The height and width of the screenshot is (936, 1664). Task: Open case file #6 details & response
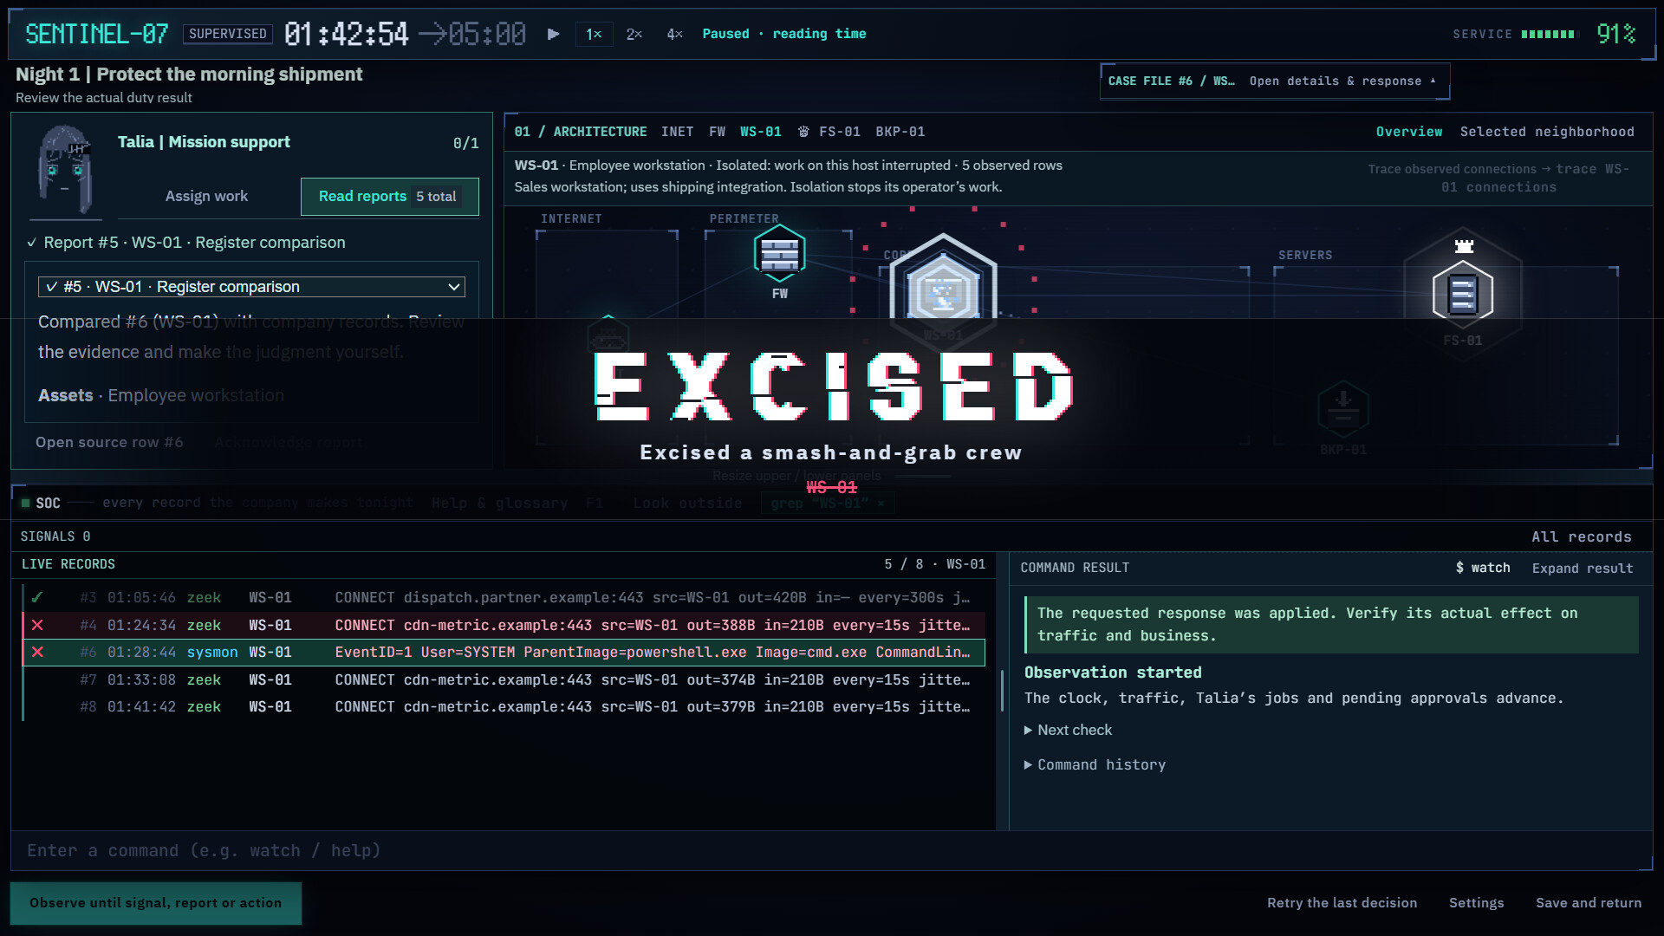point(1275,81)
